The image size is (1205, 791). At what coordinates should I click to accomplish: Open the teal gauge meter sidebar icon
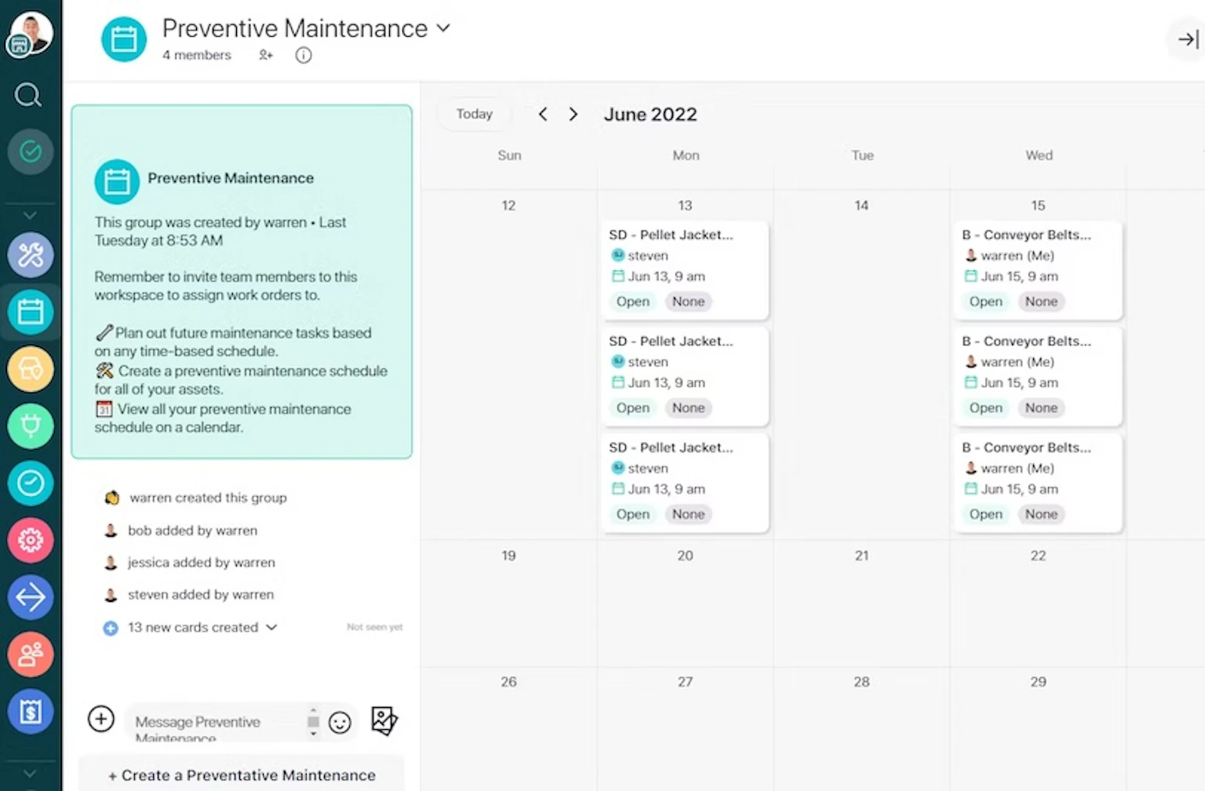click(31, 483)
